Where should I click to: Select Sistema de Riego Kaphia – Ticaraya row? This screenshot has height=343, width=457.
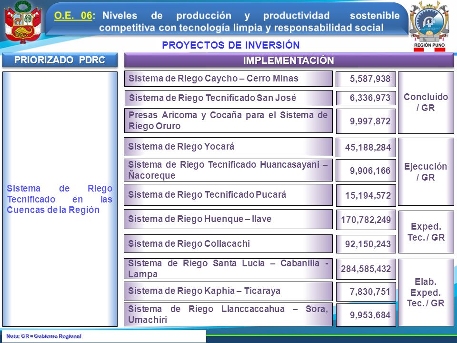coord(228,291)
